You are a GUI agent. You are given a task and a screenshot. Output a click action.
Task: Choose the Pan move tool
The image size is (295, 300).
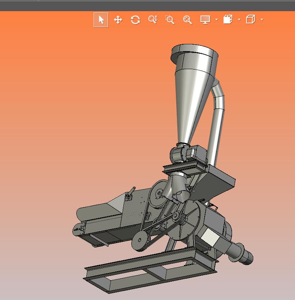(118, 20)
